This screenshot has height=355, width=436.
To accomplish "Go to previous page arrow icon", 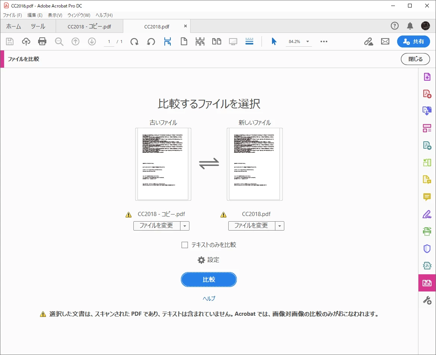I will coord(75,41).
